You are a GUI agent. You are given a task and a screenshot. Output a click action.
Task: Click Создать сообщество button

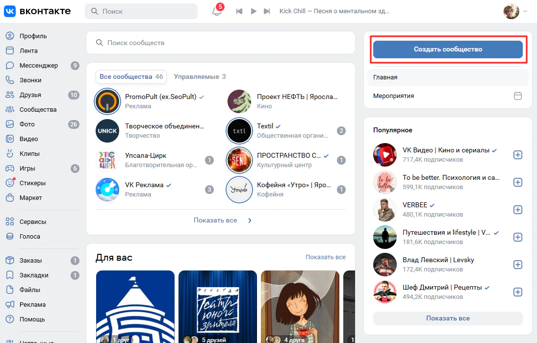pyautogui.click(x=447, y=49)
